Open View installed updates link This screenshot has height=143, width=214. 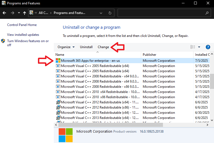pos(23,35)
